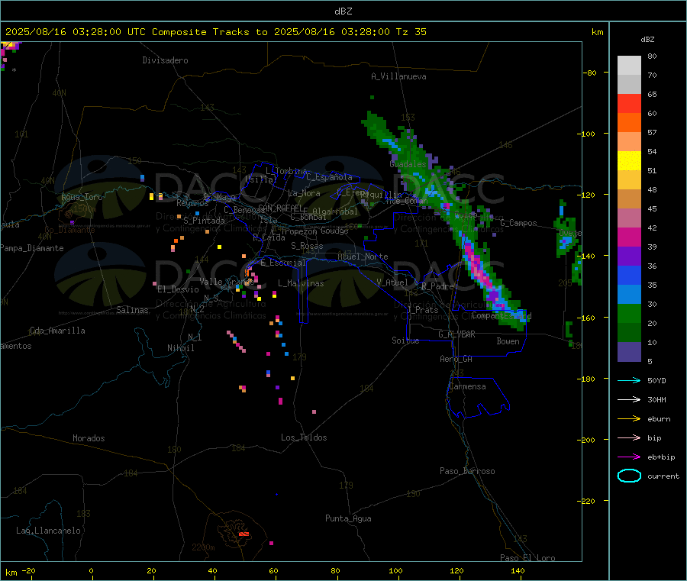This screenshot has width=687, height=581.
Task: Click the 30HM white arrow legend icon
Action: click(629, 399)
